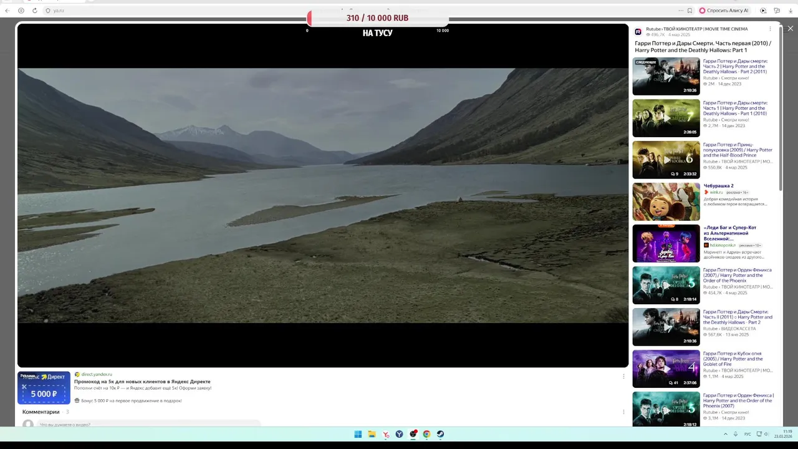Open the 'Чебурашка 2' ad thumbnail
The width and height of the screenshot is (798, 449).
[x=666, y=201]
